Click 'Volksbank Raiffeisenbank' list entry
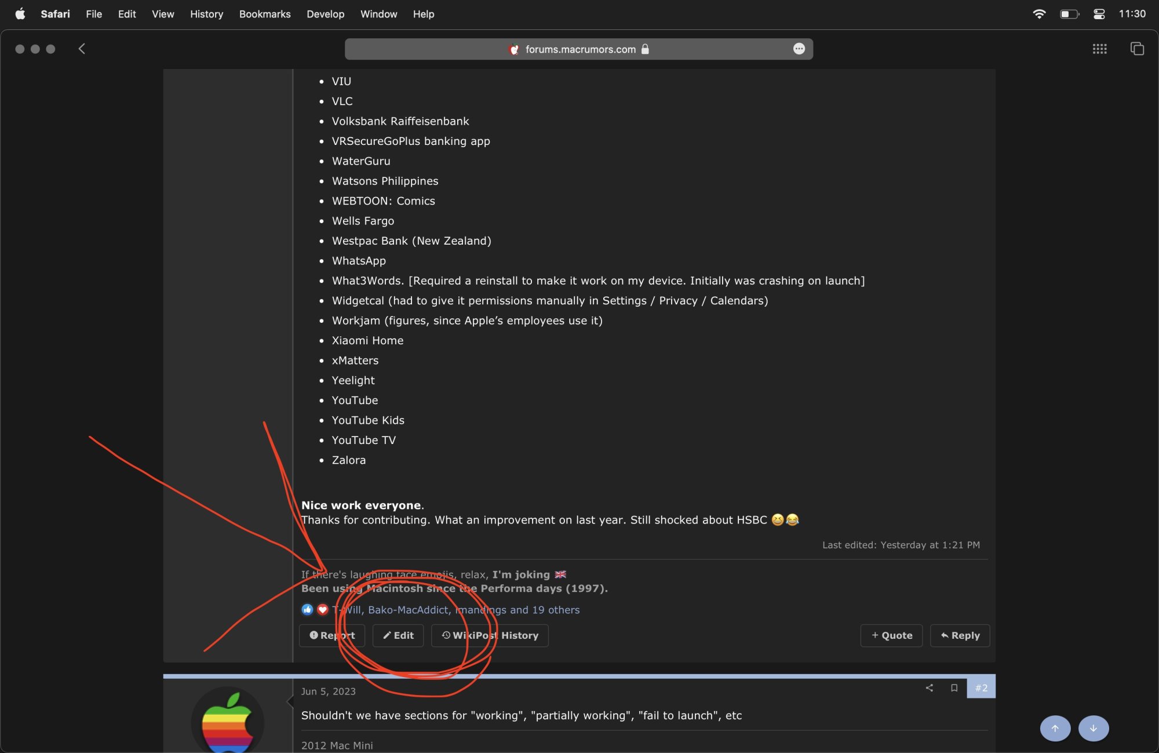The image size is (1159, 753). pos(400,121)
